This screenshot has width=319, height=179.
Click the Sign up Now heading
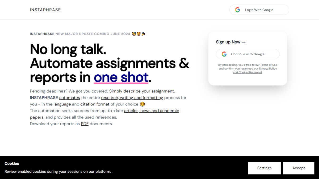231,42
